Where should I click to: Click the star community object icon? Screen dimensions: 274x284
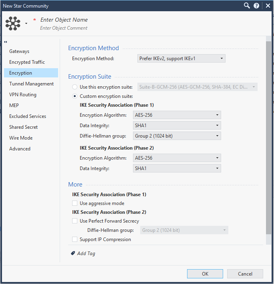tap(13, 24)
